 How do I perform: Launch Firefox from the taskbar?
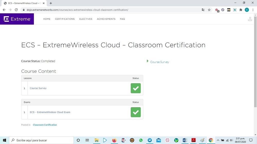pyautogui.click(x=114, y=140)
